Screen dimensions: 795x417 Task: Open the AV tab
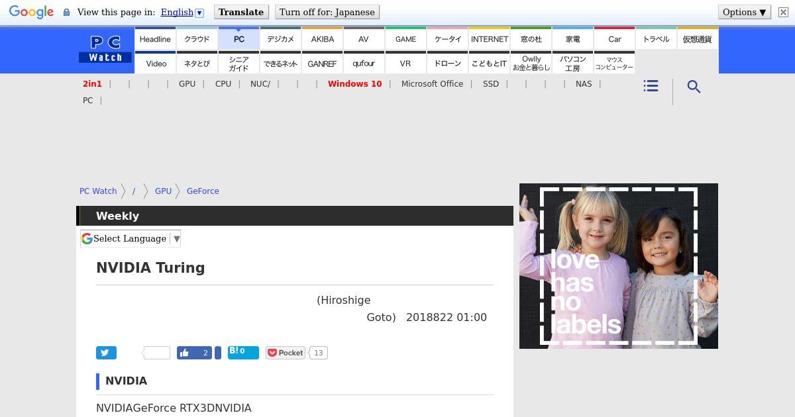point(364,38)
